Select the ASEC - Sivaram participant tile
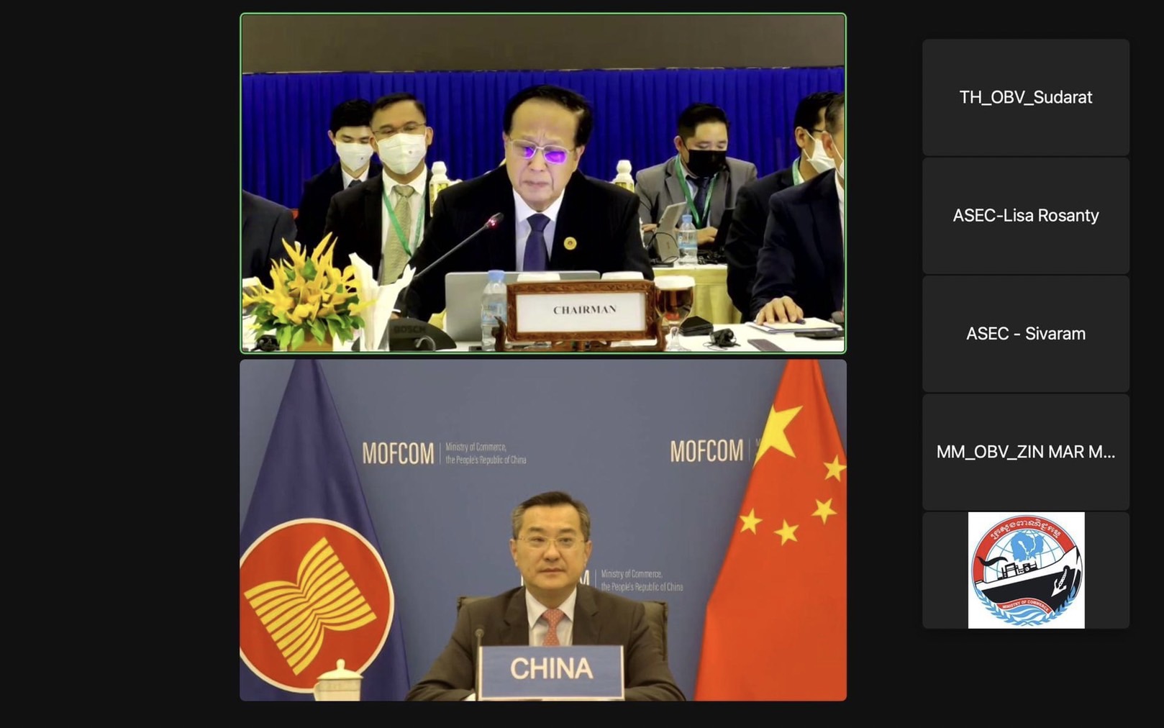Image resolution: width=1164 pixels, height=728 pixels. (x=1026, y=334)
